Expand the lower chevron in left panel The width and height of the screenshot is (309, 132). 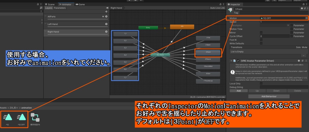click(42, 23)
